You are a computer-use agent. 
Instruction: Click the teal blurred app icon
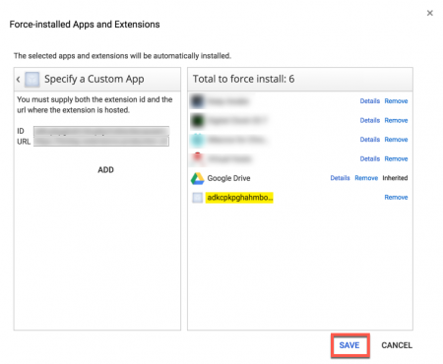pyautogui.click(x=198, y=140)
